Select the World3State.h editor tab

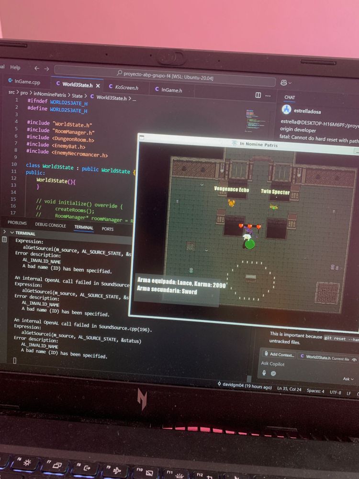[x=77, y=85]
